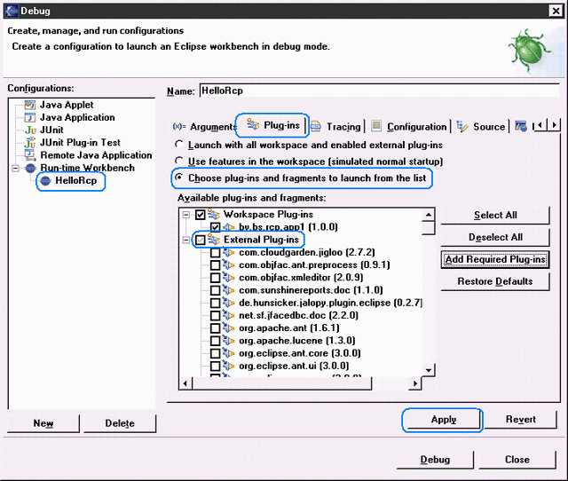Screen dimensions: 568x481
Task: Select Java Applet configuration icon
Action: (29, 105)
